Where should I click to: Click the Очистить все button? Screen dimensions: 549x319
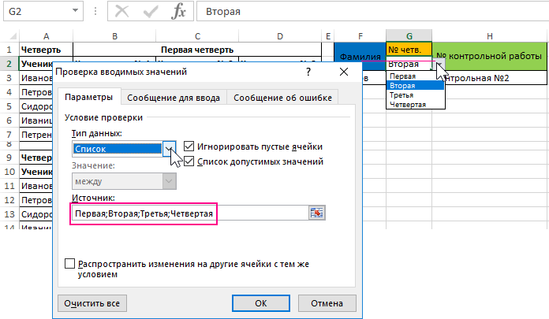(x=92, y=303)
